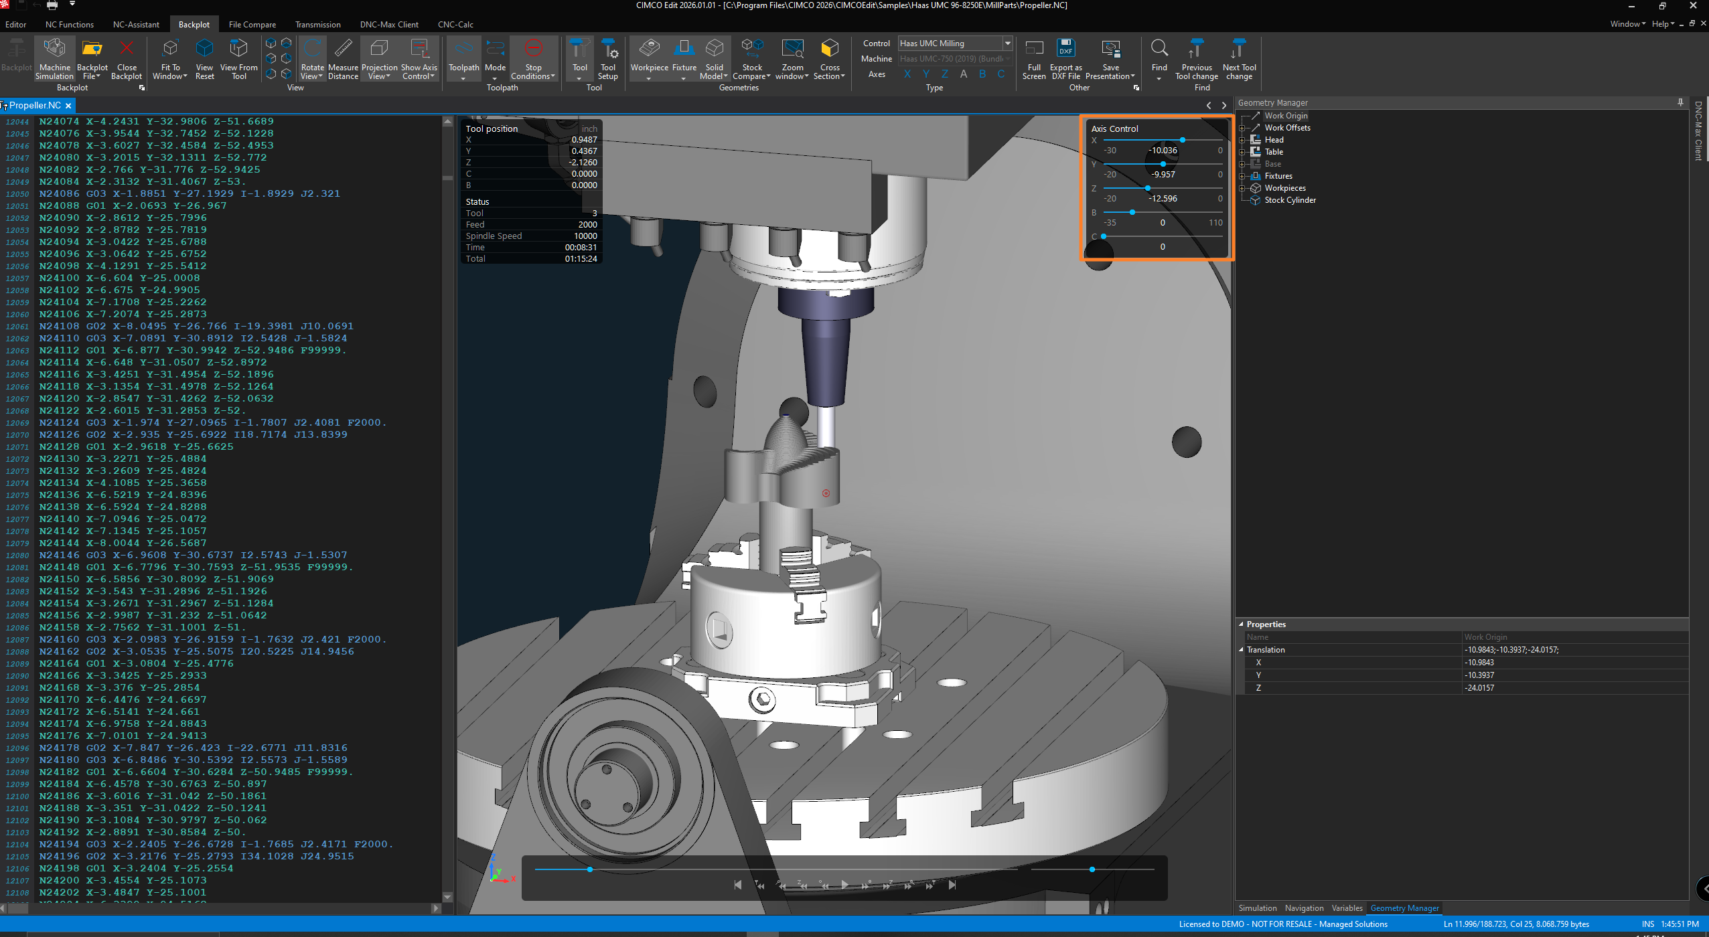The height and width of the screenshot is (937, 1709).
Task: Click the B axis slider handle
Action: coord(1132,212)
